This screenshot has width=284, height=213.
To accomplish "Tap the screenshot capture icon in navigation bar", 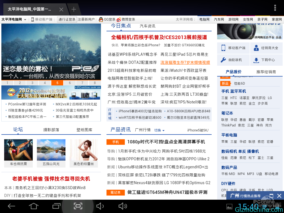I will click(x=78, y=206).
